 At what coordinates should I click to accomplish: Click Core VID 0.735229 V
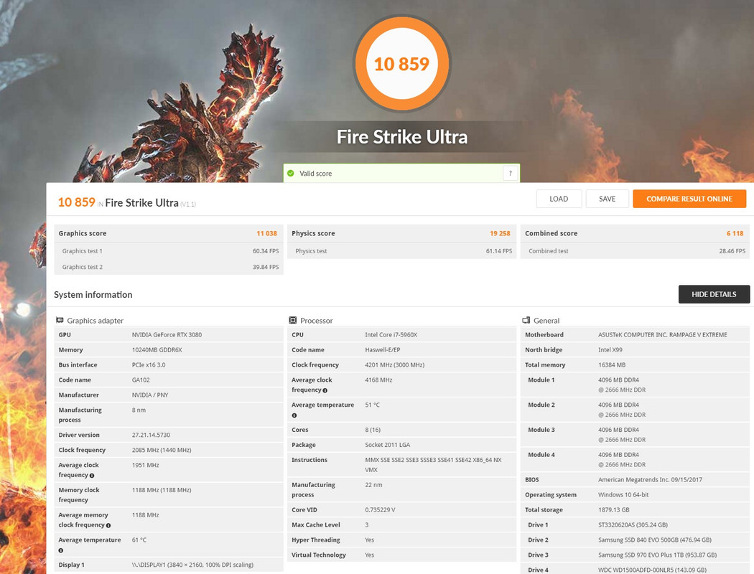tap(380, 509)
